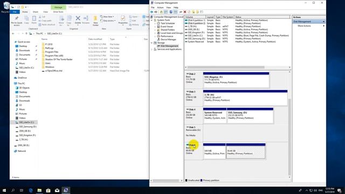Click taskbar search icon
Image resolution: width=345 pixels, height=194 pixels.
tap(13, 190)
